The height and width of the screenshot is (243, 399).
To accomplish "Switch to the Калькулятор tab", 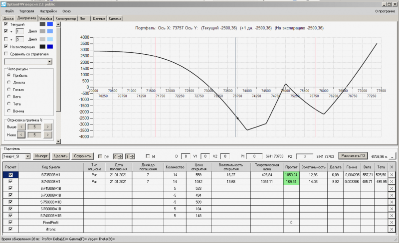I will pyautogui.click(x=66, y=18).
